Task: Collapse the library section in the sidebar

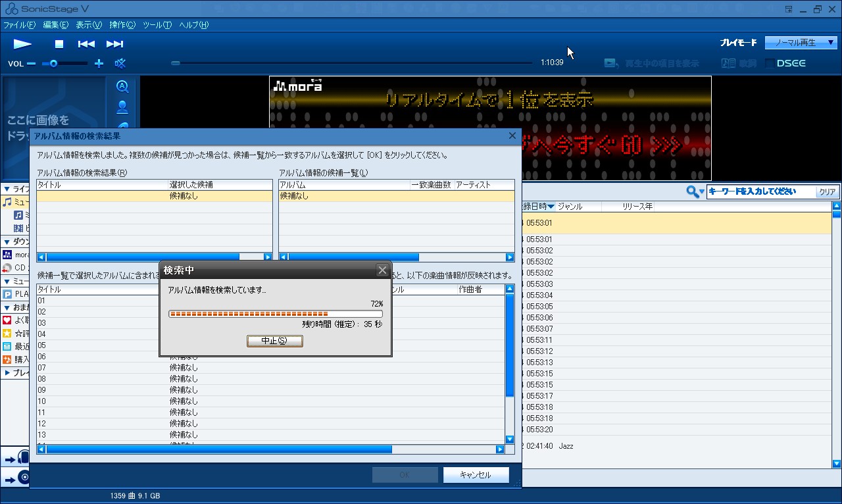Action: pyautogui.click(x=7, y=189)
